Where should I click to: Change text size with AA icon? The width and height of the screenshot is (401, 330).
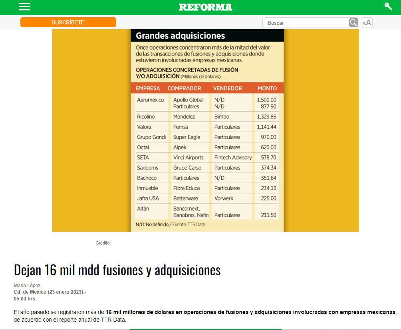[367, 23]
